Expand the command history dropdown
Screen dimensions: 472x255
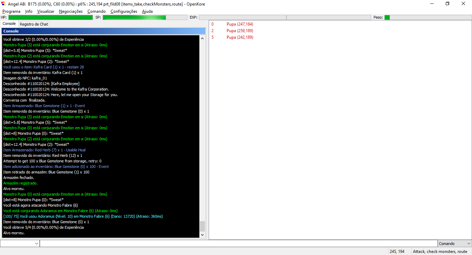[36, 243]
